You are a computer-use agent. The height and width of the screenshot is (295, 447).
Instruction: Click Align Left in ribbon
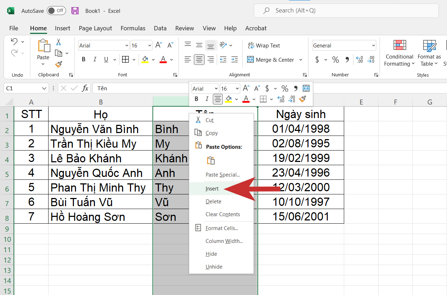[188, 60]
